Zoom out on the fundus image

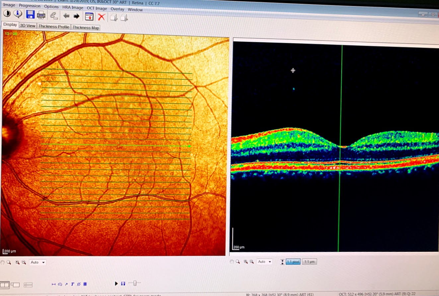pos(24,262)
